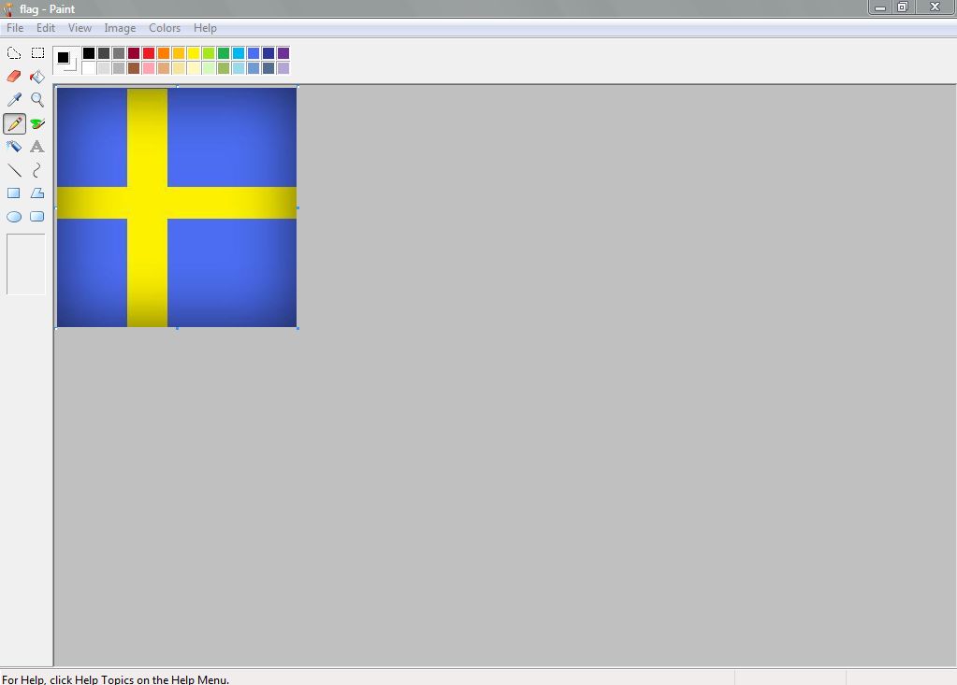Select the Pencil tool

click(14, 123)
